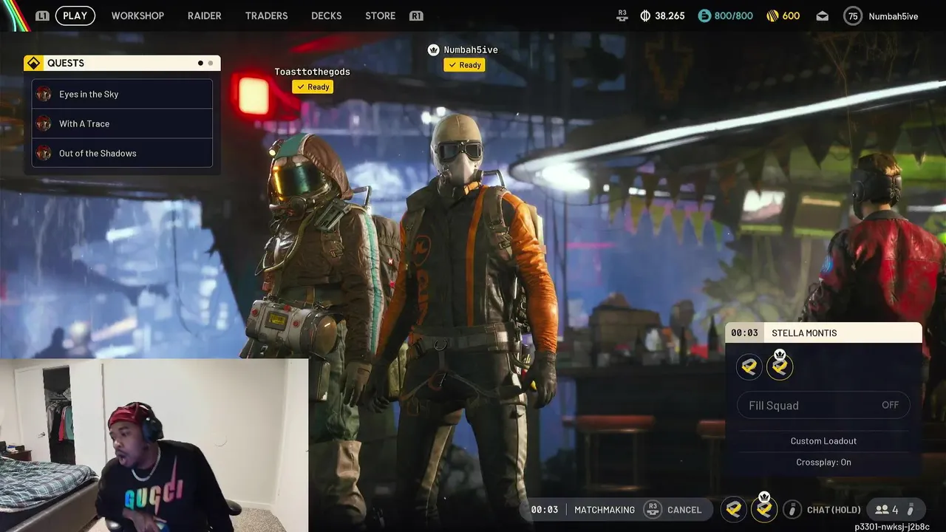Open the PLAY tab
The width and height of the screenshot is (946, 532).
[75, 16]
